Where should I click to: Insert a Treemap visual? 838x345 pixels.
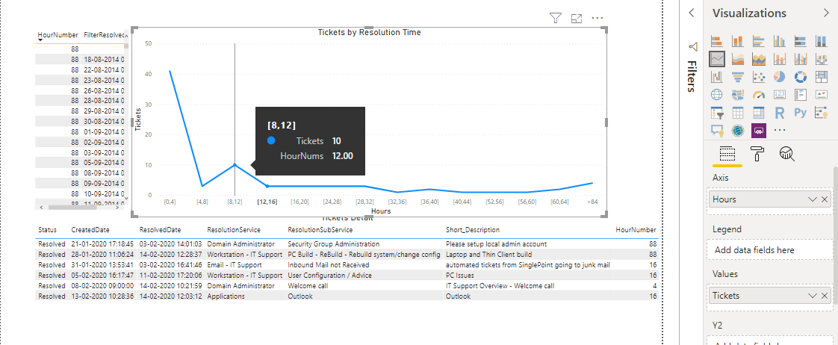click(x=821, y=77)
